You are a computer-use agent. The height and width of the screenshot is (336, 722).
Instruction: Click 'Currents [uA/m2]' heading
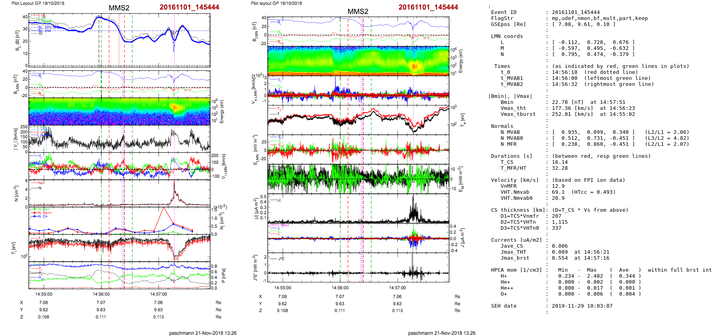point(516,240)
